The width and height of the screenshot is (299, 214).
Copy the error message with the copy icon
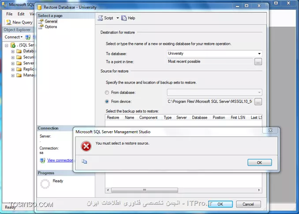click(84, 162)
